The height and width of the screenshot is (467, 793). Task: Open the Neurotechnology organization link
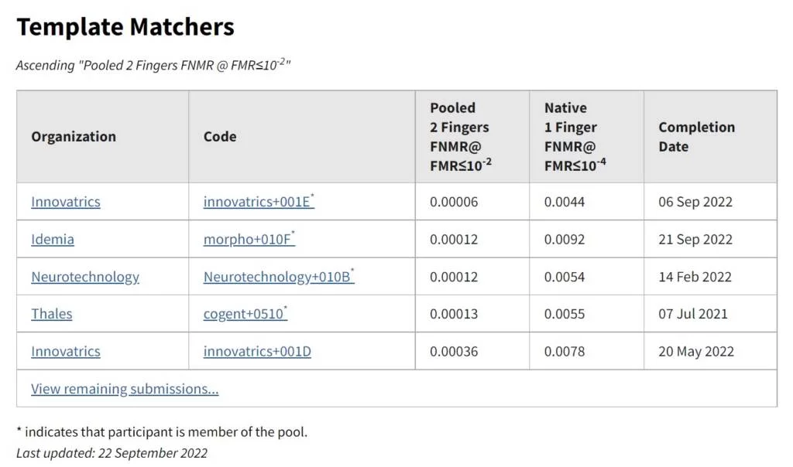[x=83, y=276]
